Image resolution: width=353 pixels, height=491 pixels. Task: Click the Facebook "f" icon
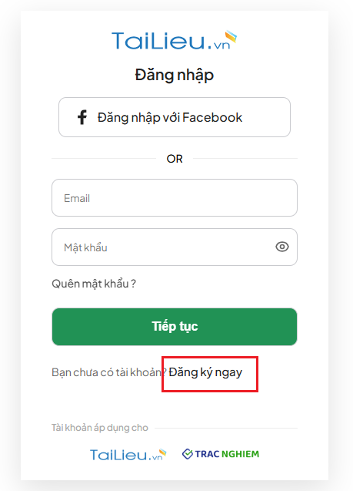(x=82, y=117)
